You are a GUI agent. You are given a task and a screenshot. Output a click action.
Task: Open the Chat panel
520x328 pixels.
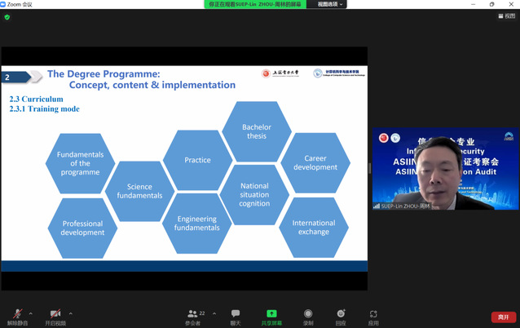(235, 316)
